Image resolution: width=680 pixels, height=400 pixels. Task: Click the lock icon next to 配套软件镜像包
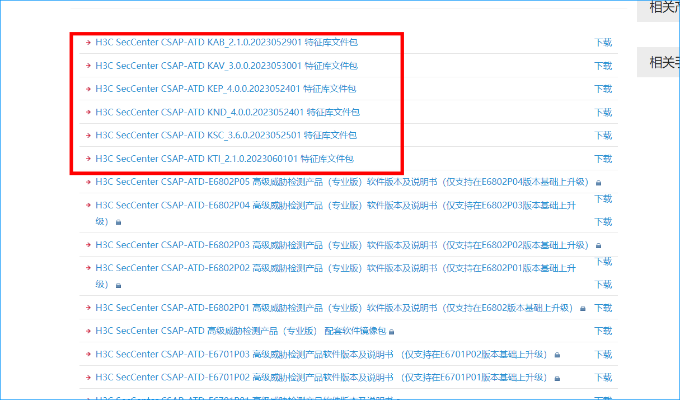click(x=391, y=332)
